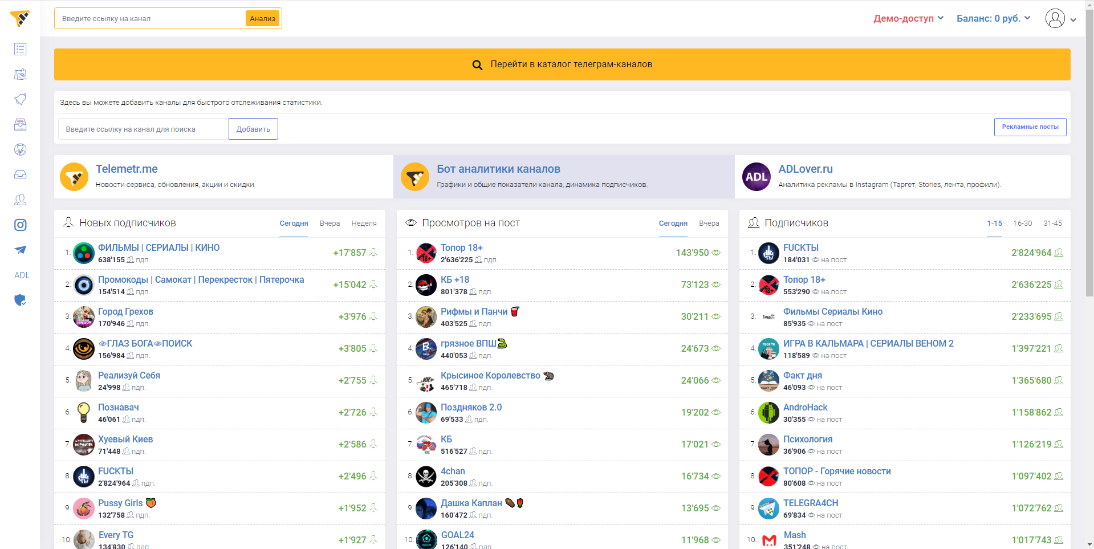Open the Instagram icon in sidebar

point(20,225)
